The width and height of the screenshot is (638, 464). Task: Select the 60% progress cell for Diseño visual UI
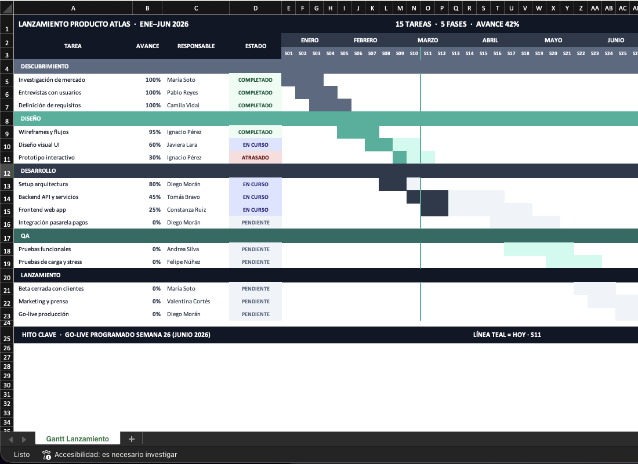point(147,144)
